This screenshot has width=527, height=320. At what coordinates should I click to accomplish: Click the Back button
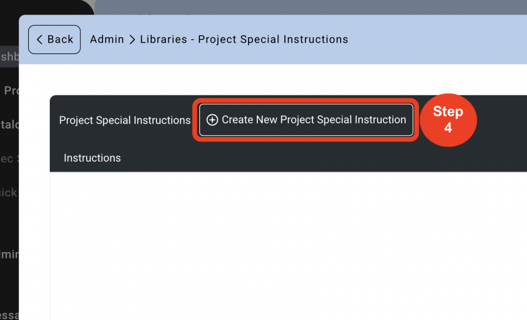(x=54, y=39)
